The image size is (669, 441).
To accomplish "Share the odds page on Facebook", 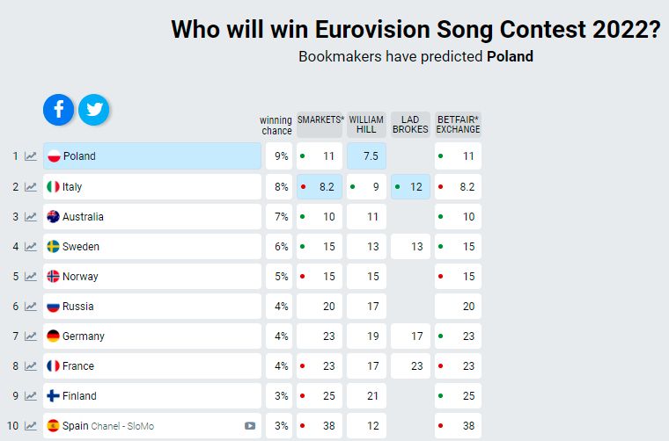I will coord(59,110).
